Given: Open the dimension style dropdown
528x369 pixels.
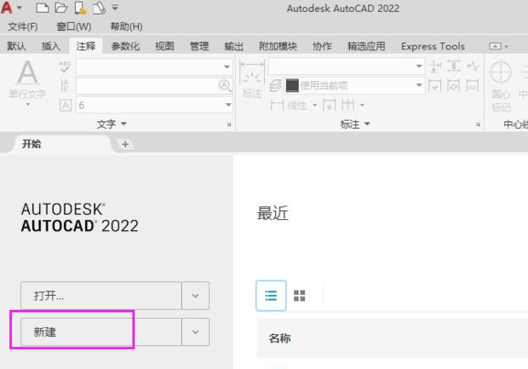Looking at the screenshot, I should 346,66.
